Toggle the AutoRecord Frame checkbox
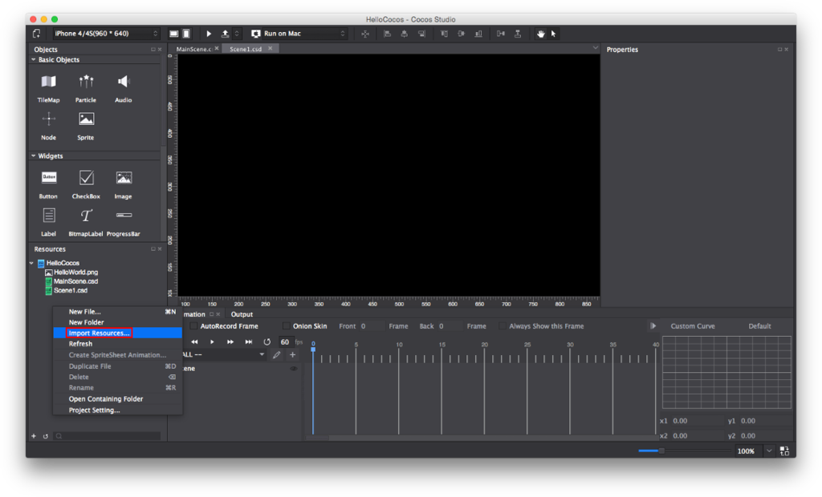Screen dimensions: 822x497 [193, 325]
